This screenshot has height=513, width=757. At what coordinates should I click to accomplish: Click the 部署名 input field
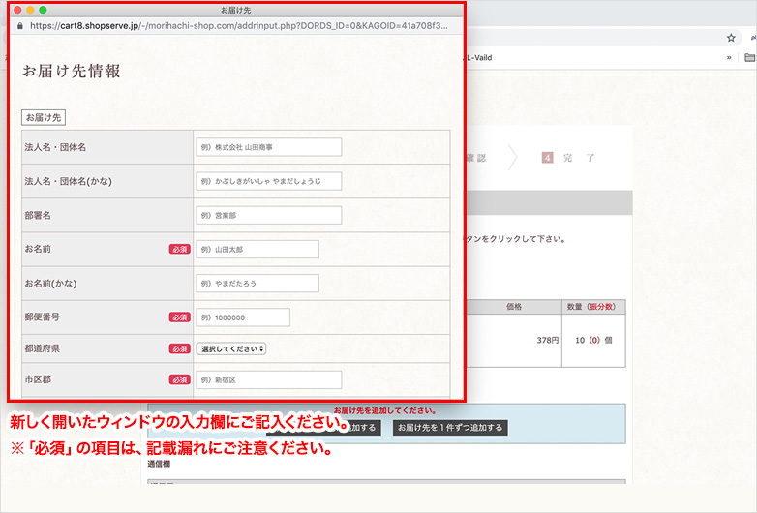click(x=269, y=215)
